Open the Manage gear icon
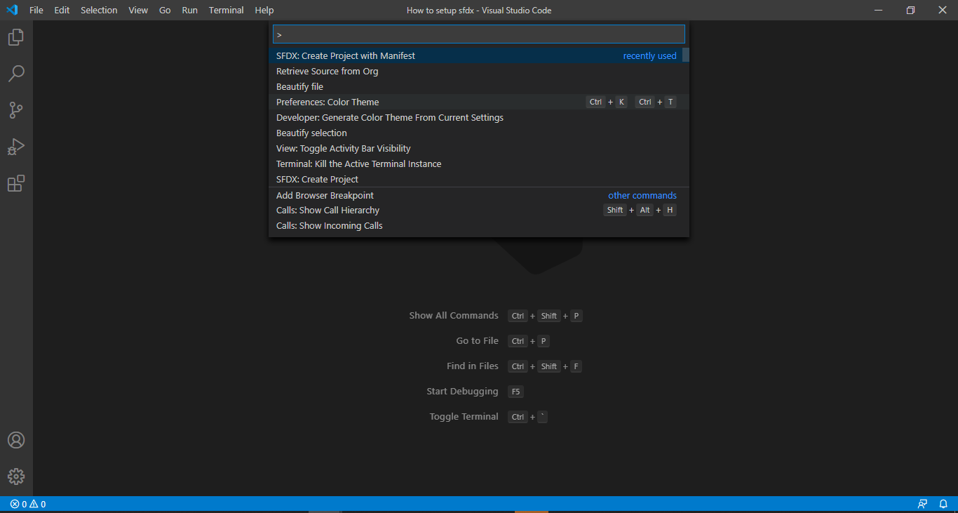 16,477
